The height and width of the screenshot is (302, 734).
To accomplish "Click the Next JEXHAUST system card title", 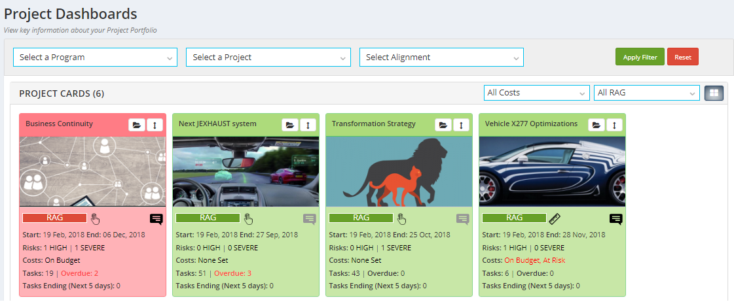I will 217,124.
